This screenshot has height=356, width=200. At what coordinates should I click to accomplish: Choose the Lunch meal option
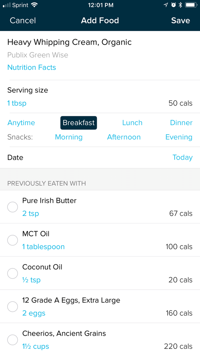pyautogui.click(x=132, y=123)
